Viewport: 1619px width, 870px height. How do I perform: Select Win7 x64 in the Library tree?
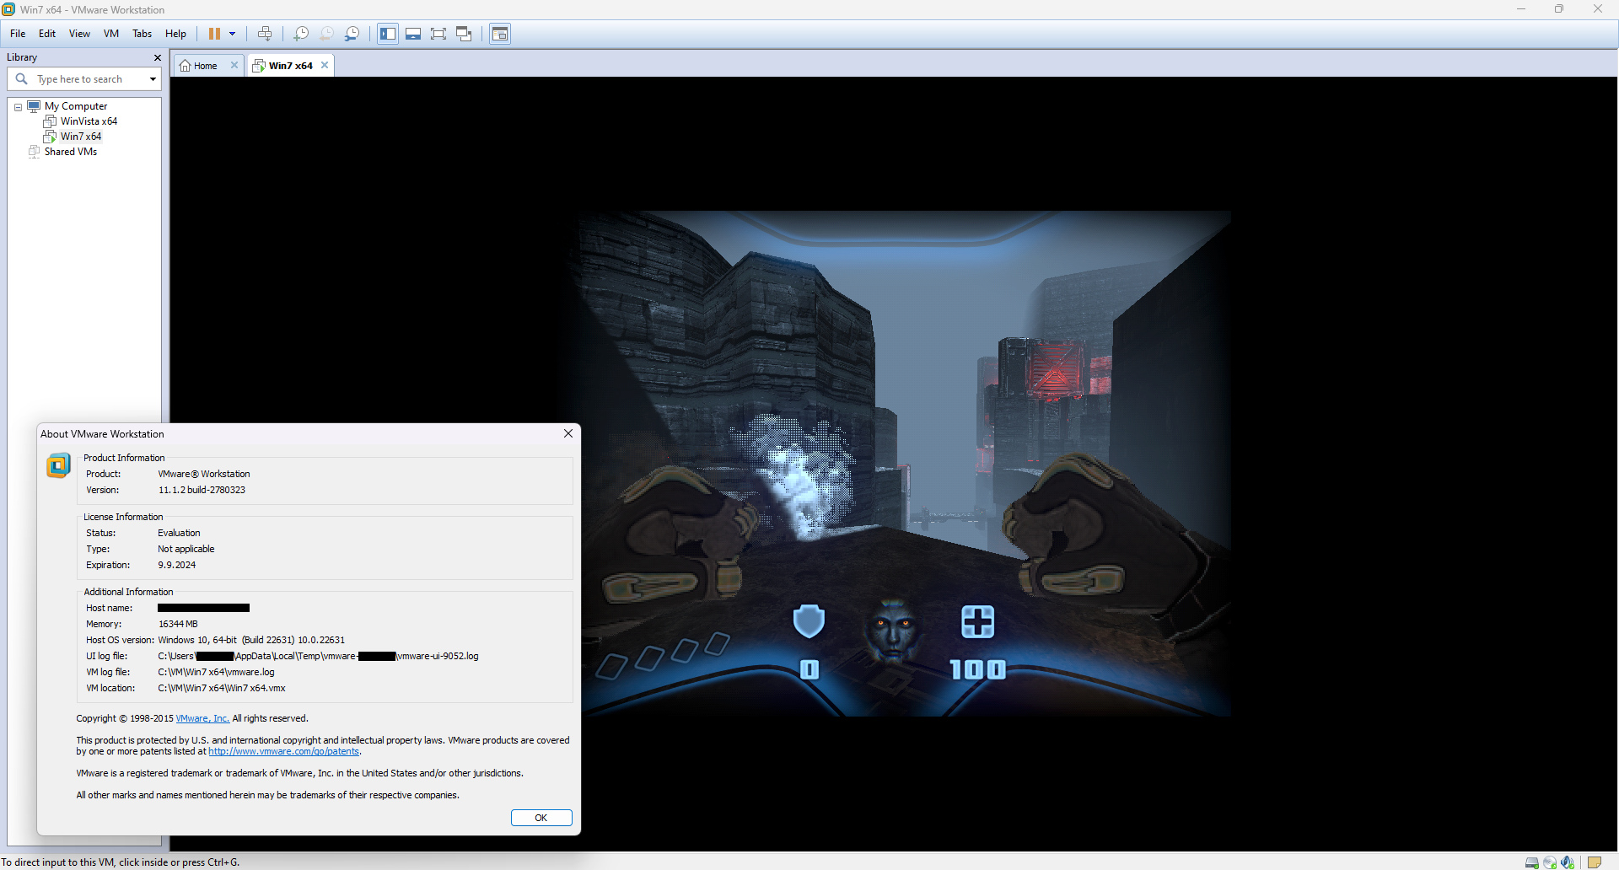[x=81, y=137]
